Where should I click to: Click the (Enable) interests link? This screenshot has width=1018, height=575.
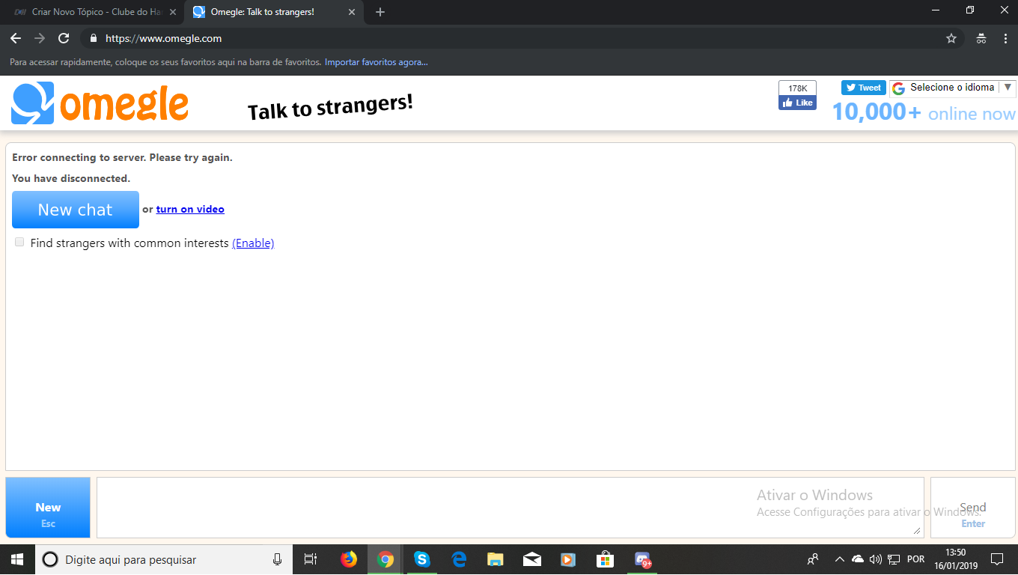tap(253, 243)
